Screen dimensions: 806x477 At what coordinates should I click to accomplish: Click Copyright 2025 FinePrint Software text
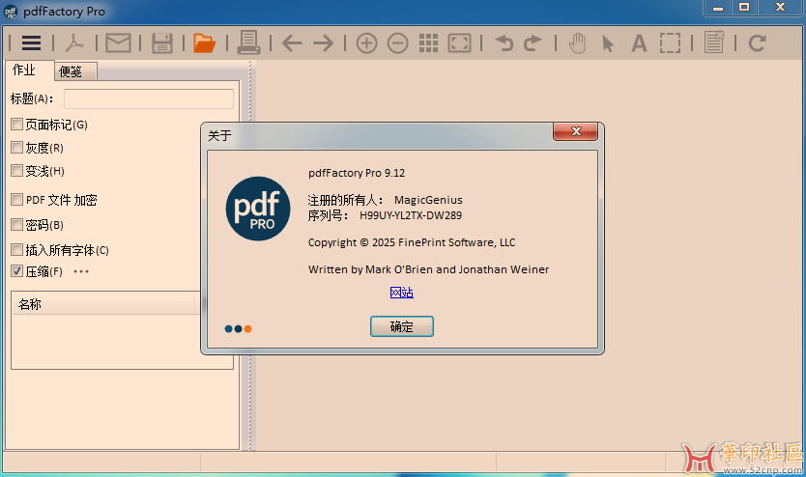coord(412,242)
